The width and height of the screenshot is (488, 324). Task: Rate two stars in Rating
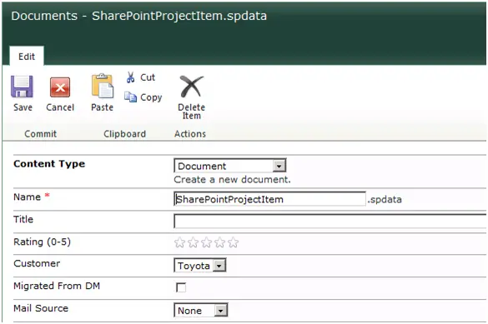[193, 242]
